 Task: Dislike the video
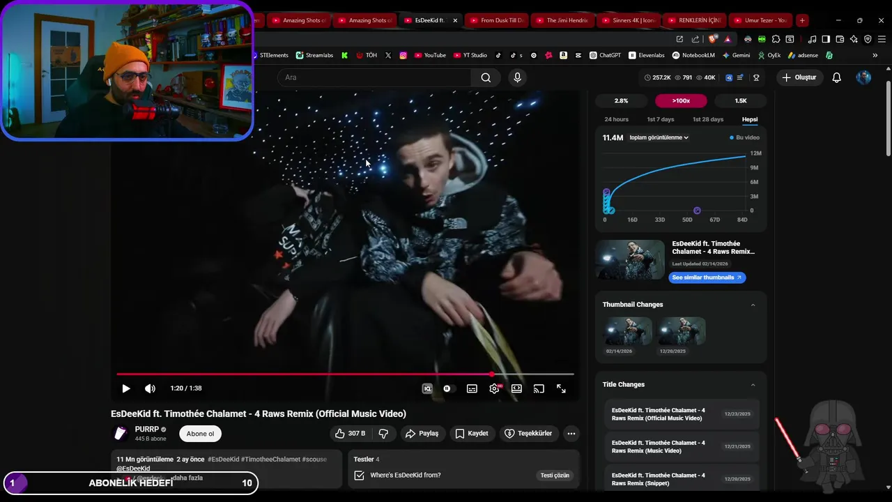click(383, 434)
